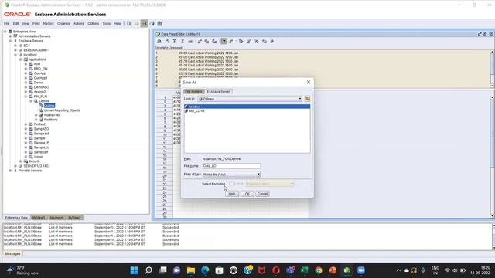Select the BRD_FIN application
Screen dimensions: 495x278
(40, 69)
